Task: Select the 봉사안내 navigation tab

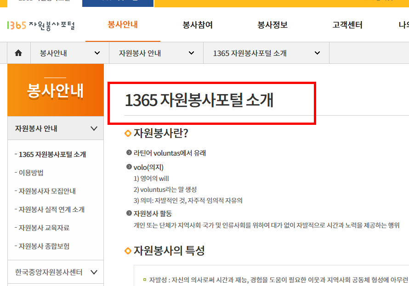Action: point(123,26)
